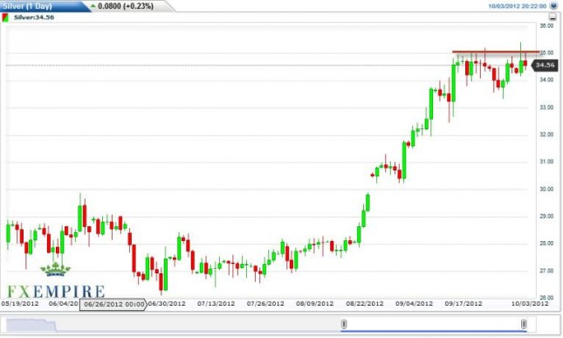Click the green up-arrow change indicator

93,6
